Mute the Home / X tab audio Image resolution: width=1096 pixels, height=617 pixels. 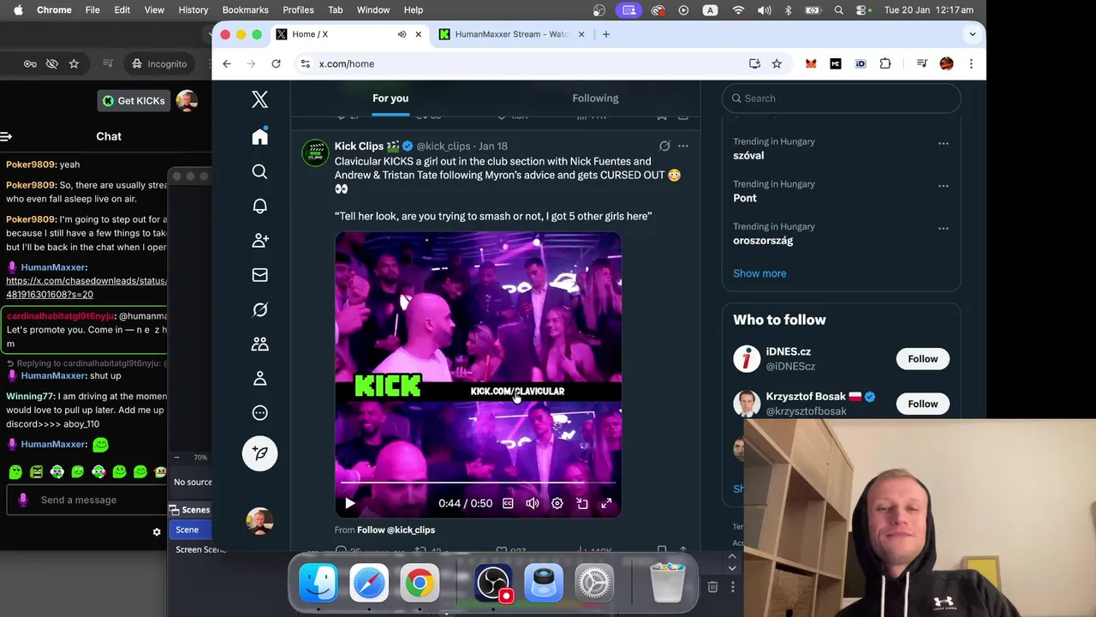point(402,34)
